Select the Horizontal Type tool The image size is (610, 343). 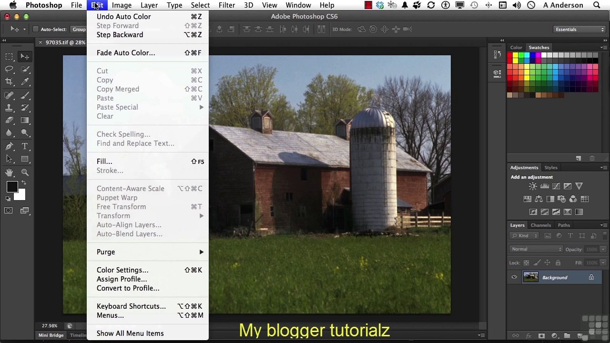point(25,146)
